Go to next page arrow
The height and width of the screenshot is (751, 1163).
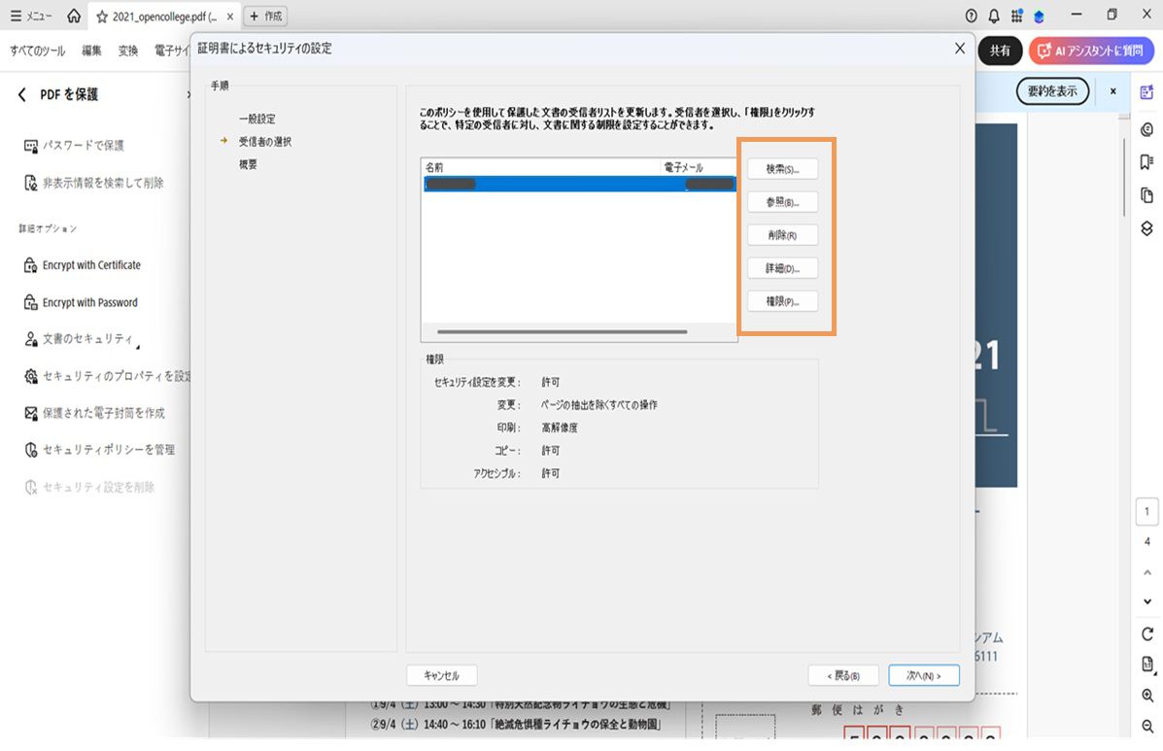point(1147,601)
